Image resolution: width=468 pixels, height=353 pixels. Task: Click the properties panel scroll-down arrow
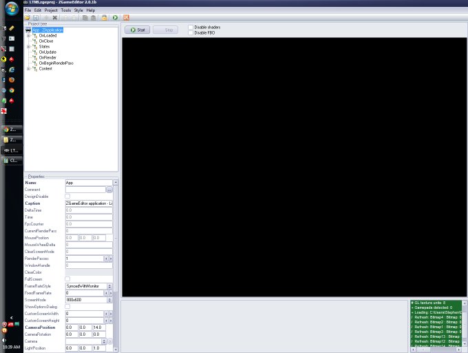click(116, 350)
